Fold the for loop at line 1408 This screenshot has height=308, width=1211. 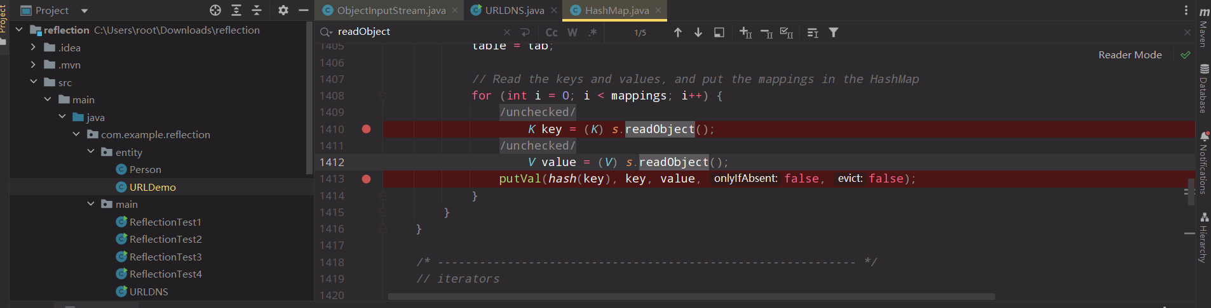click(383, 96)
